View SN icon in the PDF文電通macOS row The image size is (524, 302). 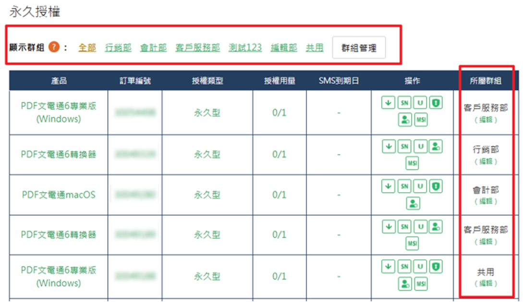pos(404,186)
